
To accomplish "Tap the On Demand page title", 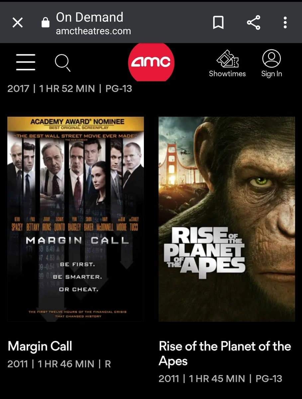I will point(90,17).
